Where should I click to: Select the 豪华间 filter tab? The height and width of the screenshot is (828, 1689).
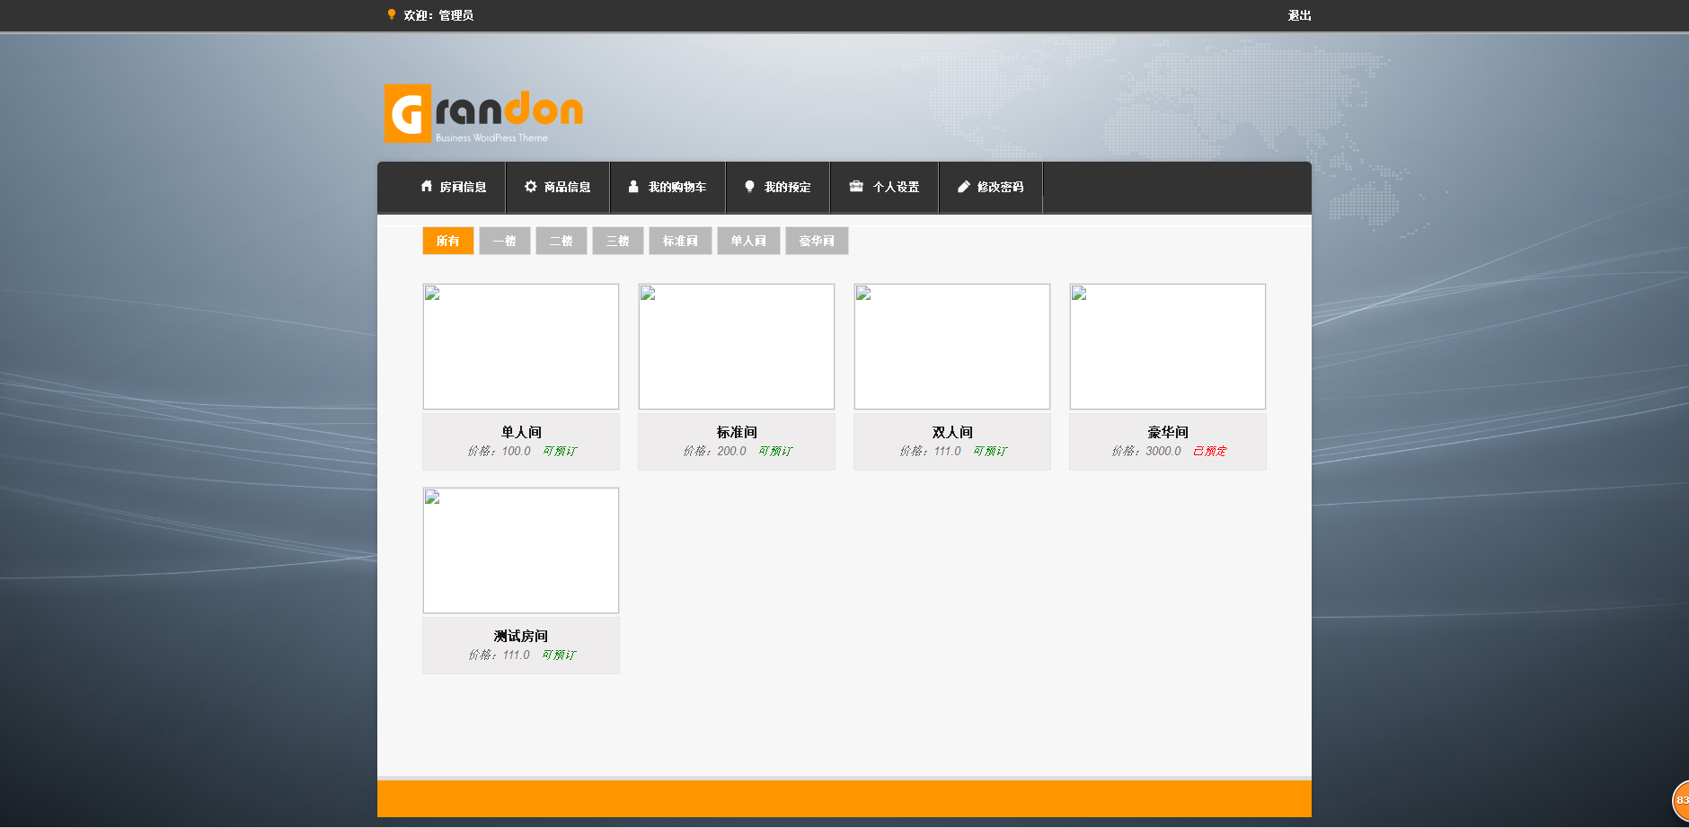(x=818, y=241)
